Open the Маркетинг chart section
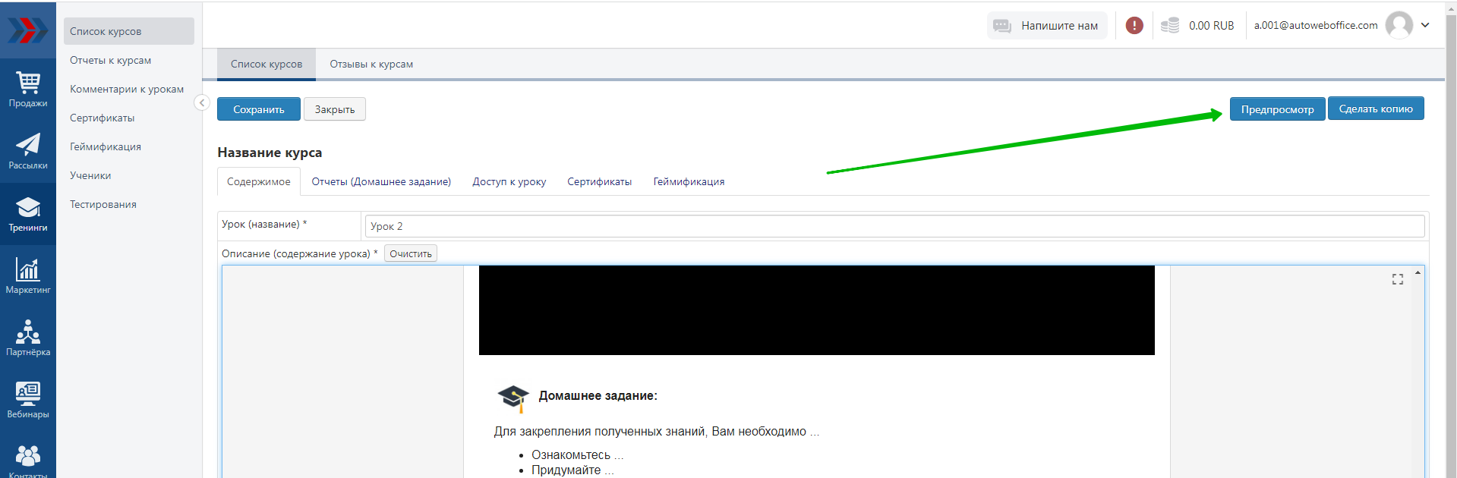 click(x=28, y=276)
